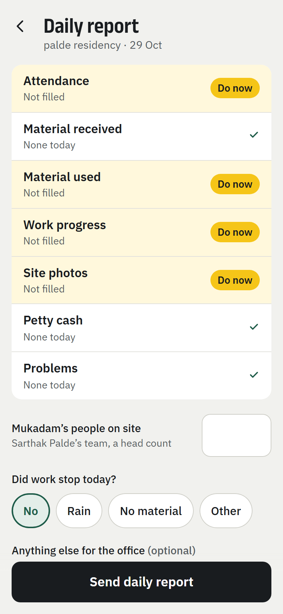Open the Material received row
The width and height of the screenshot is (283, 614).
[141, 136]
